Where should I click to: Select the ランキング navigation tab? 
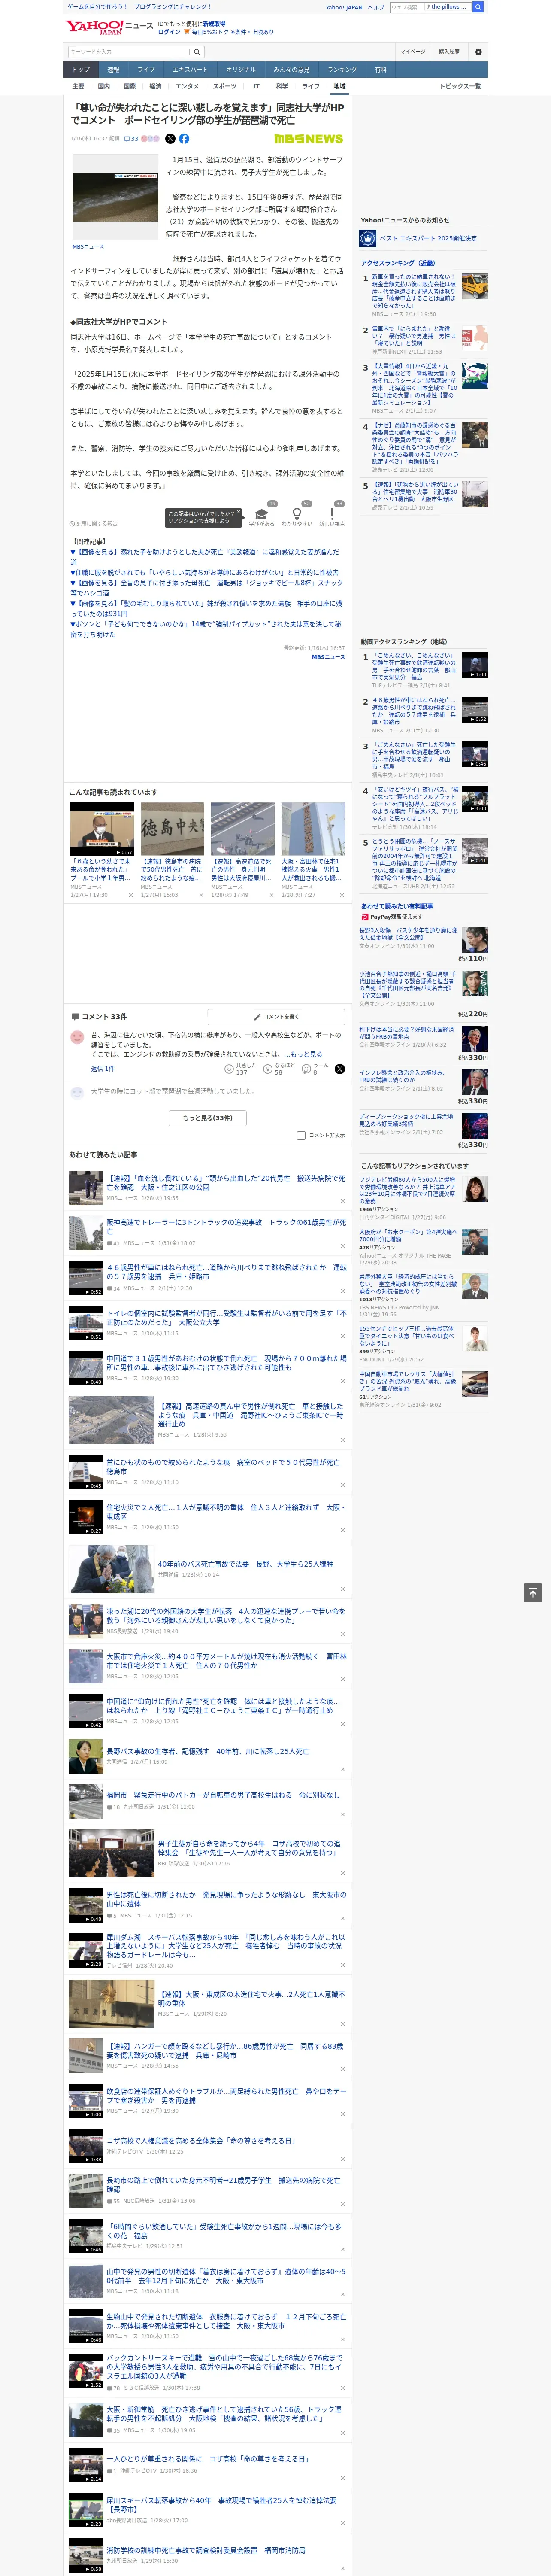342,69
